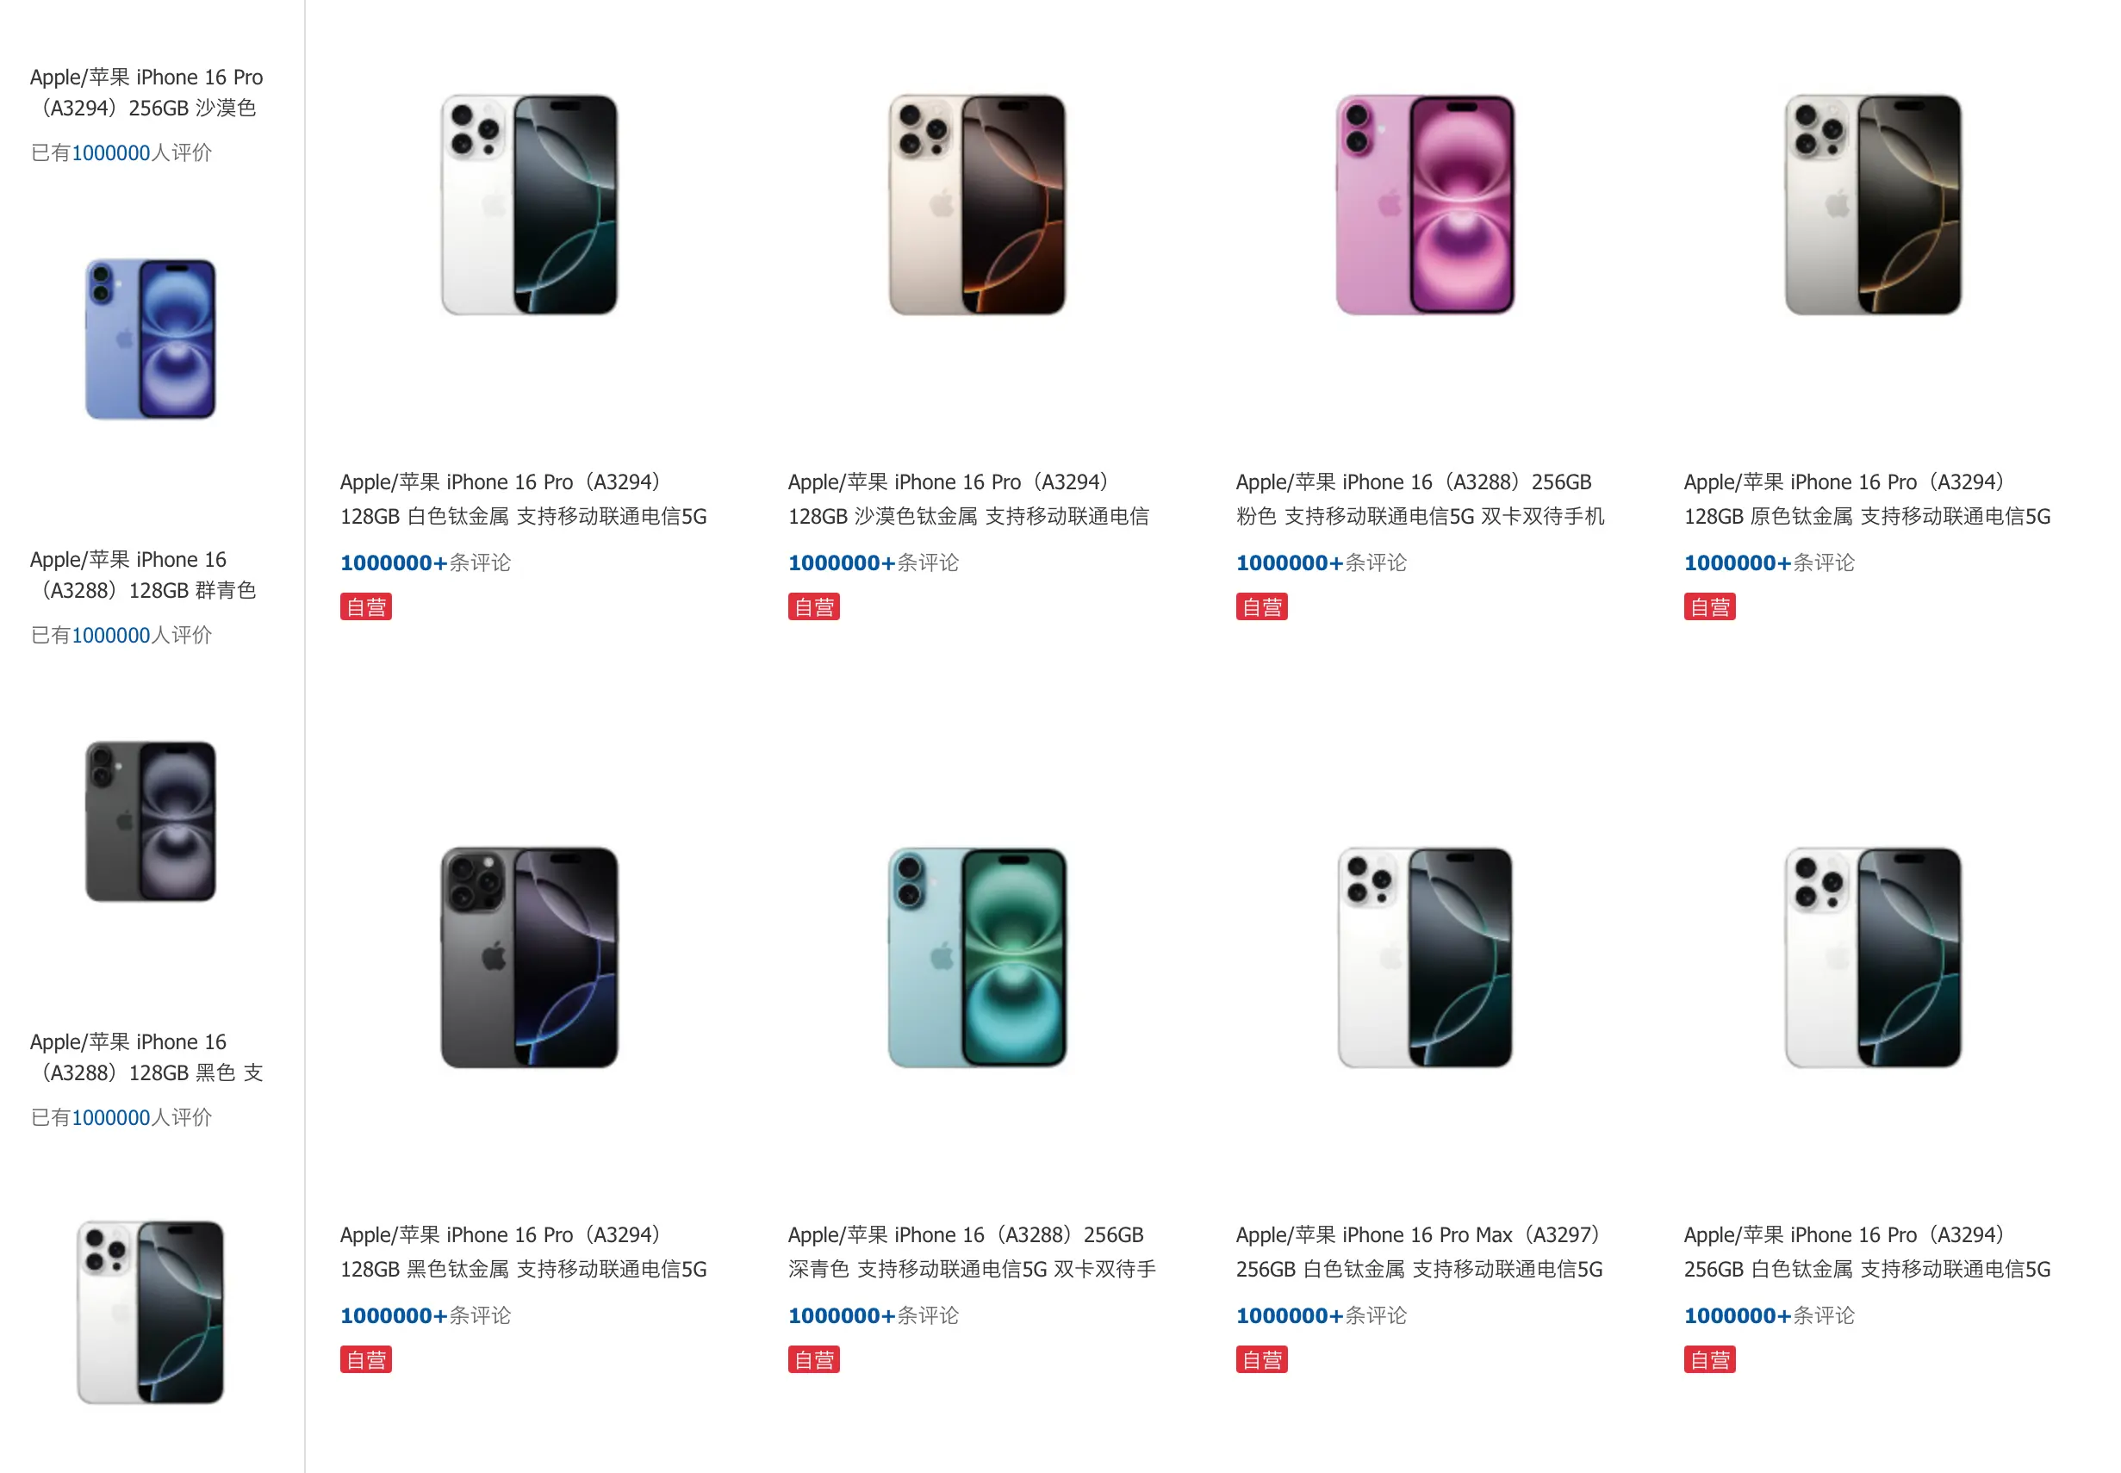Open the 128GB 白色钛金属 iPhone 16 Pro title
Screen dimensions: 2121x1473
coord(522,499)
